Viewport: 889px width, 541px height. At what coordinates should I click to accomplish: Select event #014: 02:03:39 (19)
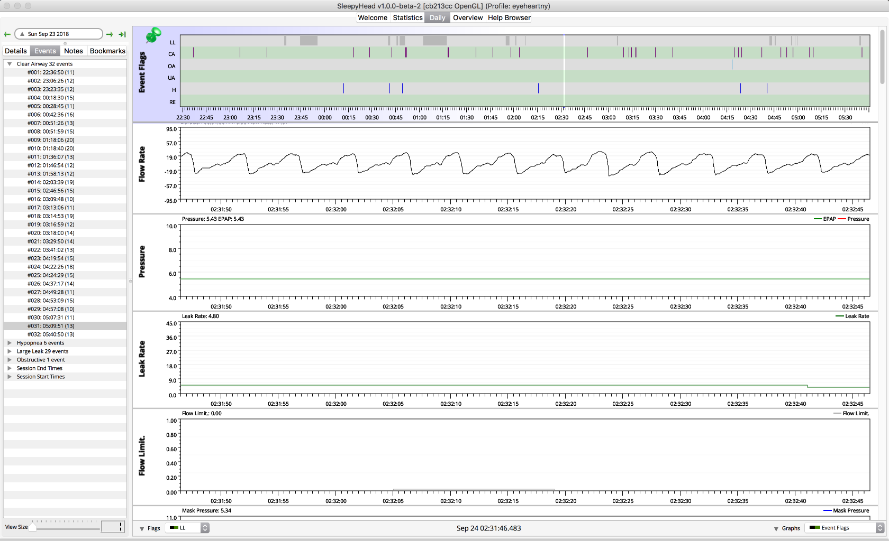click(x=51, y=182)
